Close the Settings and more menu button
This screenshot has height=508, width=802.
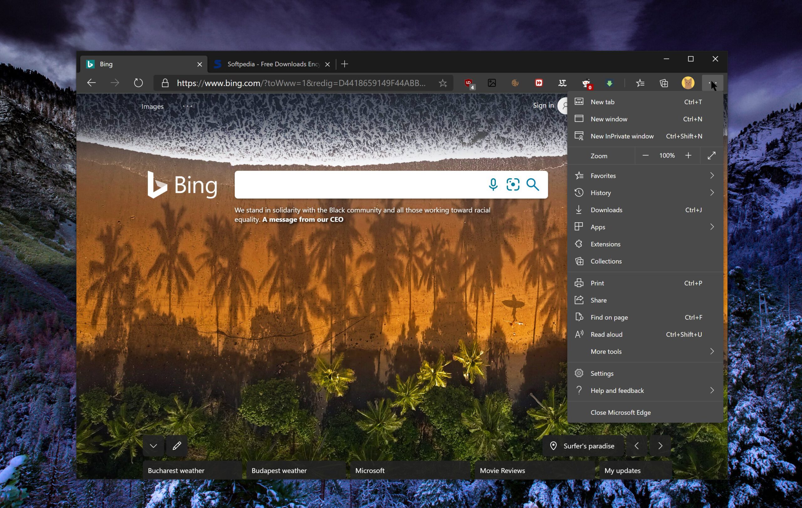pos(712,83)
